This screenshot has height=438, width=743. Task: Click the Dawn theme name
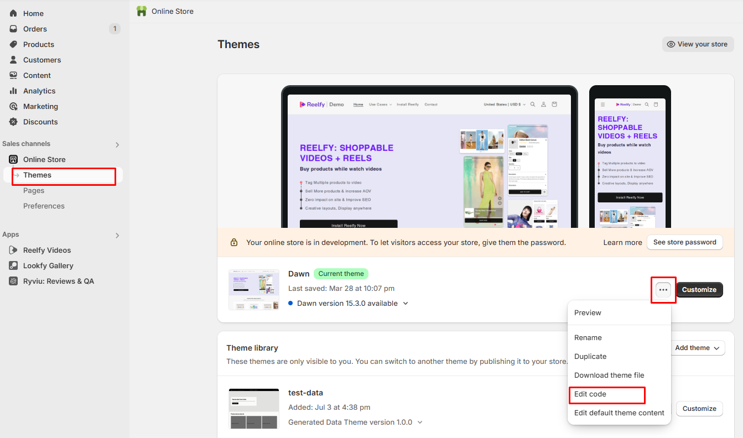click(299, 274)
